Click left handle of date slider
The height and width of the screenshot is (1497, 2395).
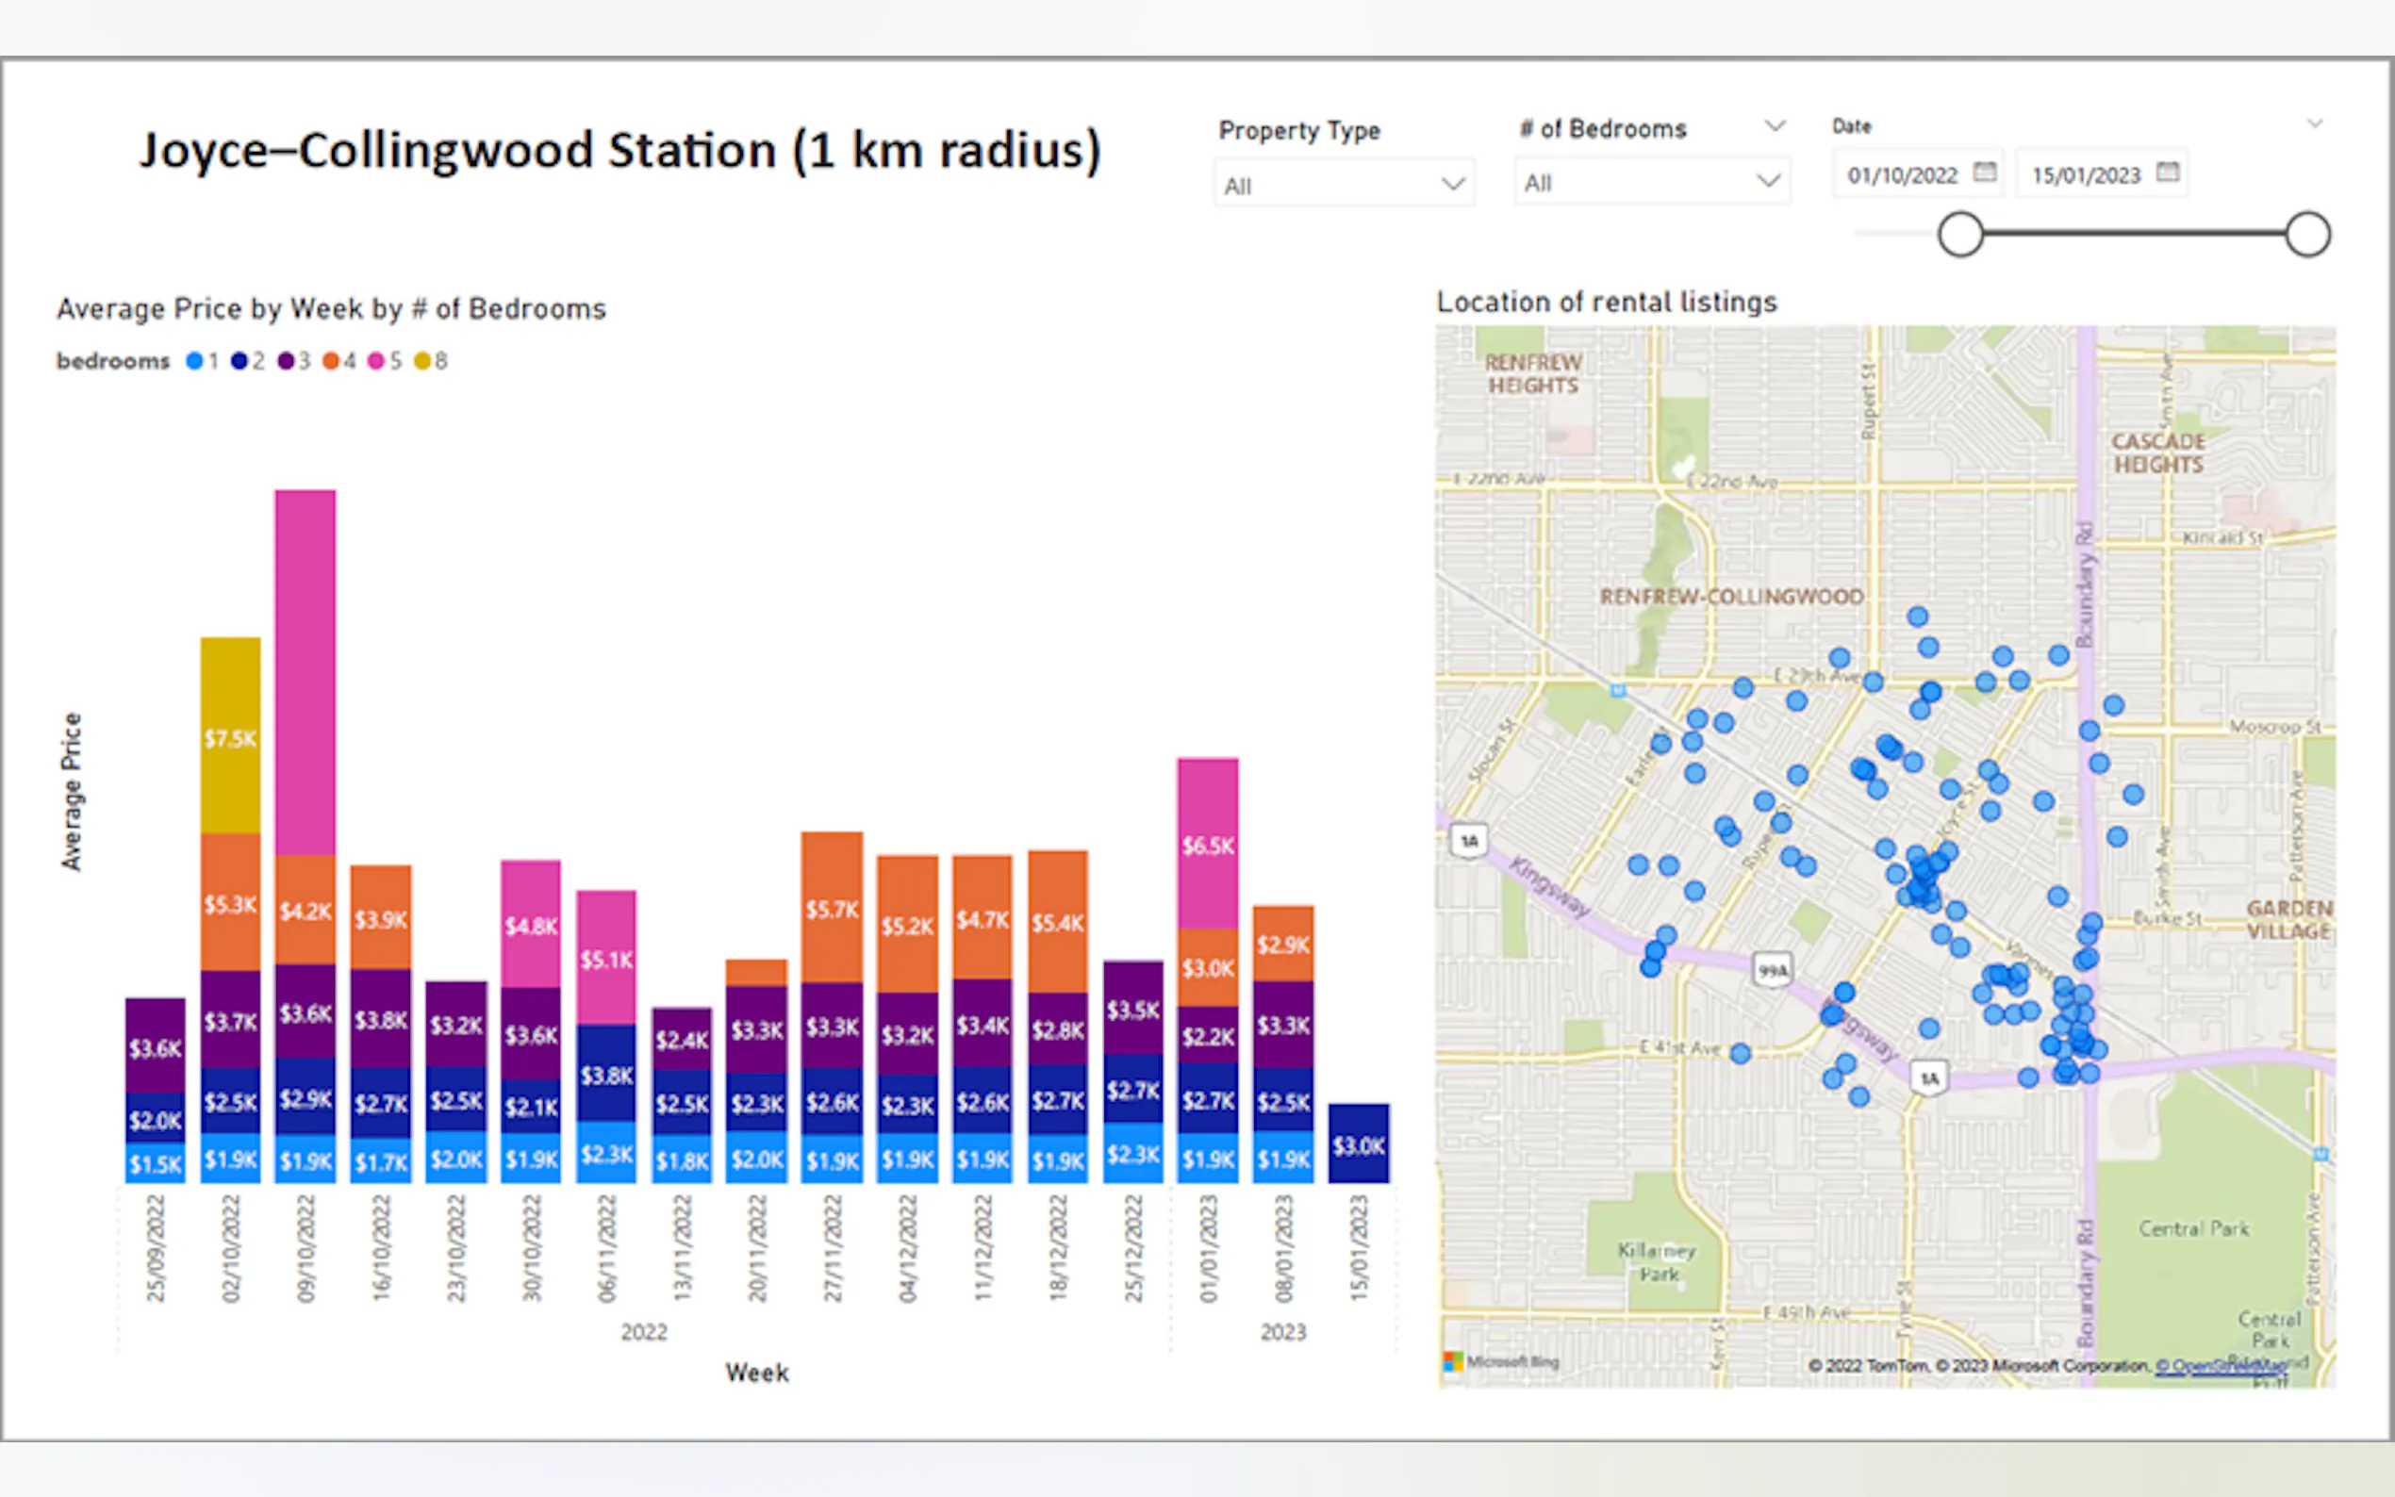tap(1960, 235)
